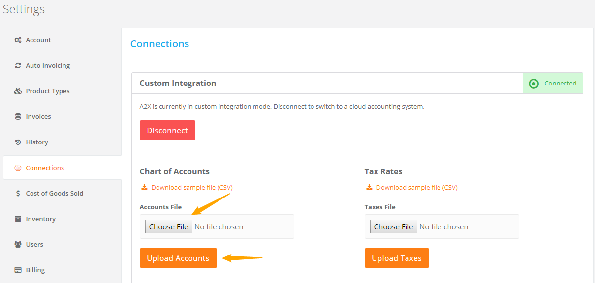This screenshot has width=595, height=283.
Task: Open History via the clock icon
Action: pyautogui.click(x=18, y=142)
